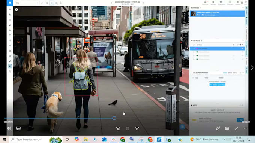This screenshot has height=143, width=255.
Task: Click the round scene icon at canvas top-left
Action: click(16, 10)
